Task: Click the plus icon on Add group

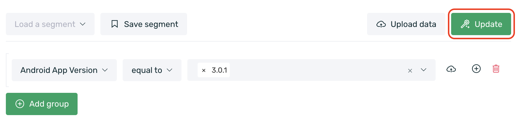Action: [20, 104]
